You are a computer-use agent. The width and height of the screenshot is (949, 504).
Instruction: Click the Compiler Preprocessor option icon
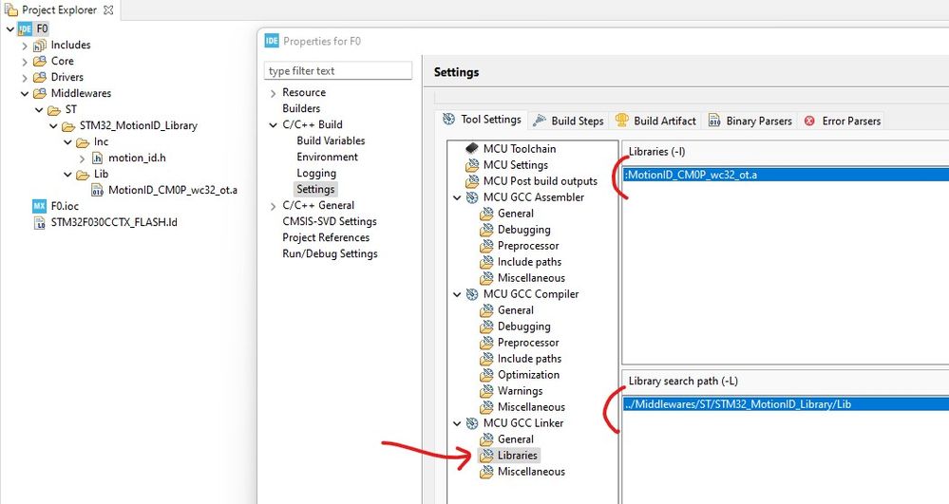(486, 343)
